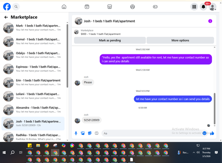Click the Facebook logo
This screenshot has width=222, height=163.
tap(7, 7)
